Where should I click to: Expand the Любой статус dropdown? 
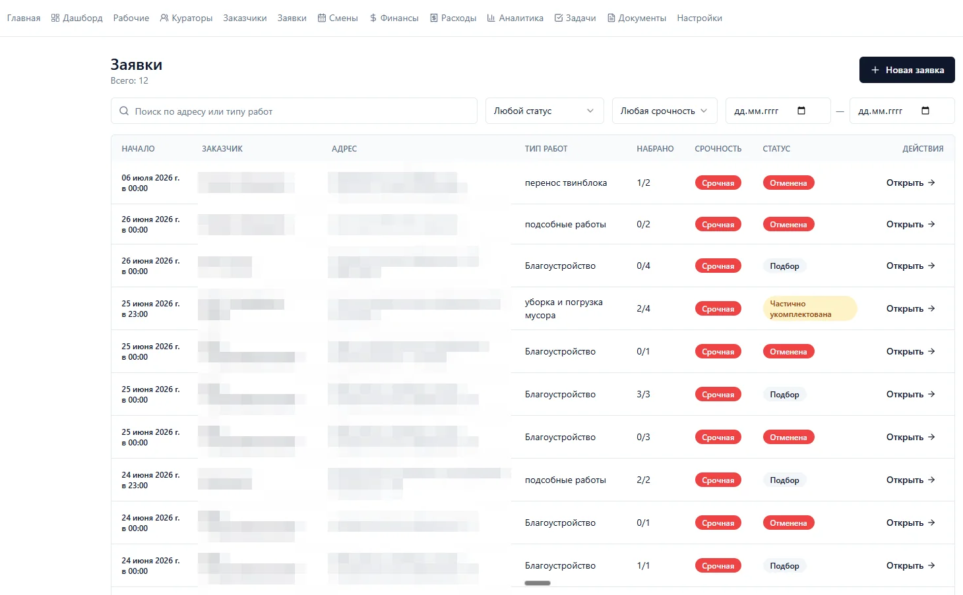pos(544,111)
